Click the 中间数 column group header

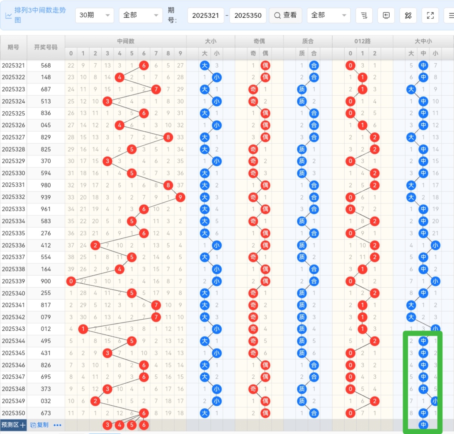[x=126, y=41]
